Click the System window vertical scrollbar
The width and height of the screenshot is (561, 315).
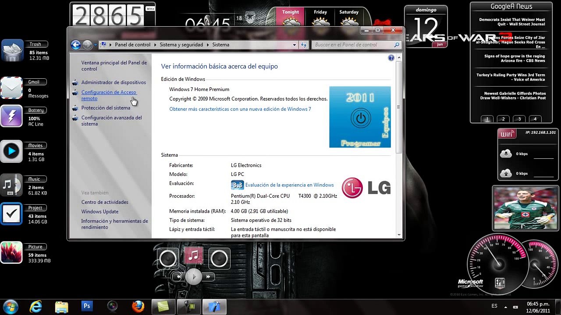(398, 107)
